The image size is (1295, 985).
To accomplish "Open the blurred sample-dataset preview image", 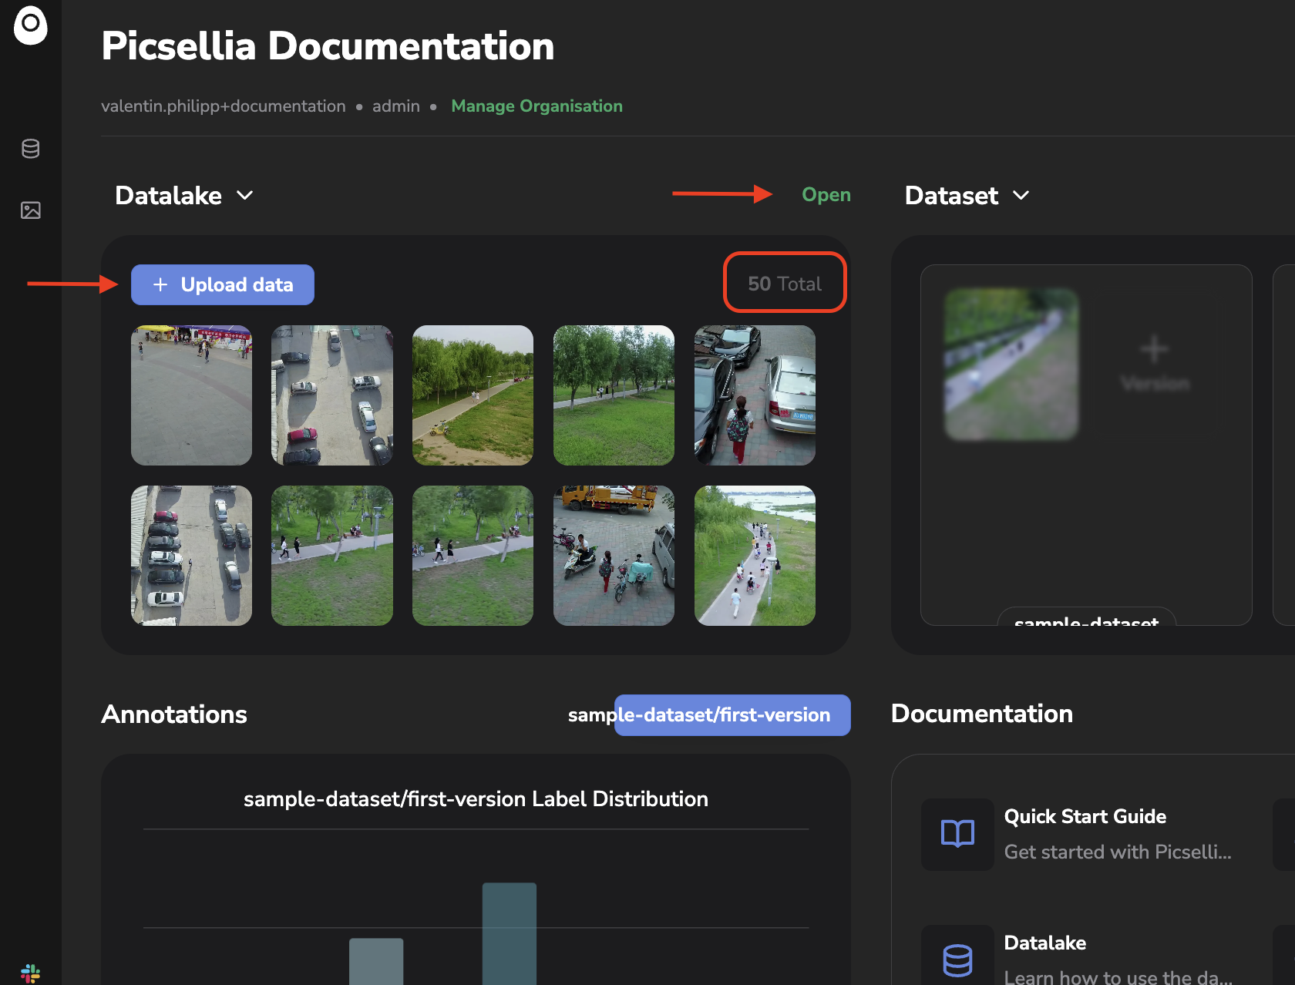I will click(1012, 365).
